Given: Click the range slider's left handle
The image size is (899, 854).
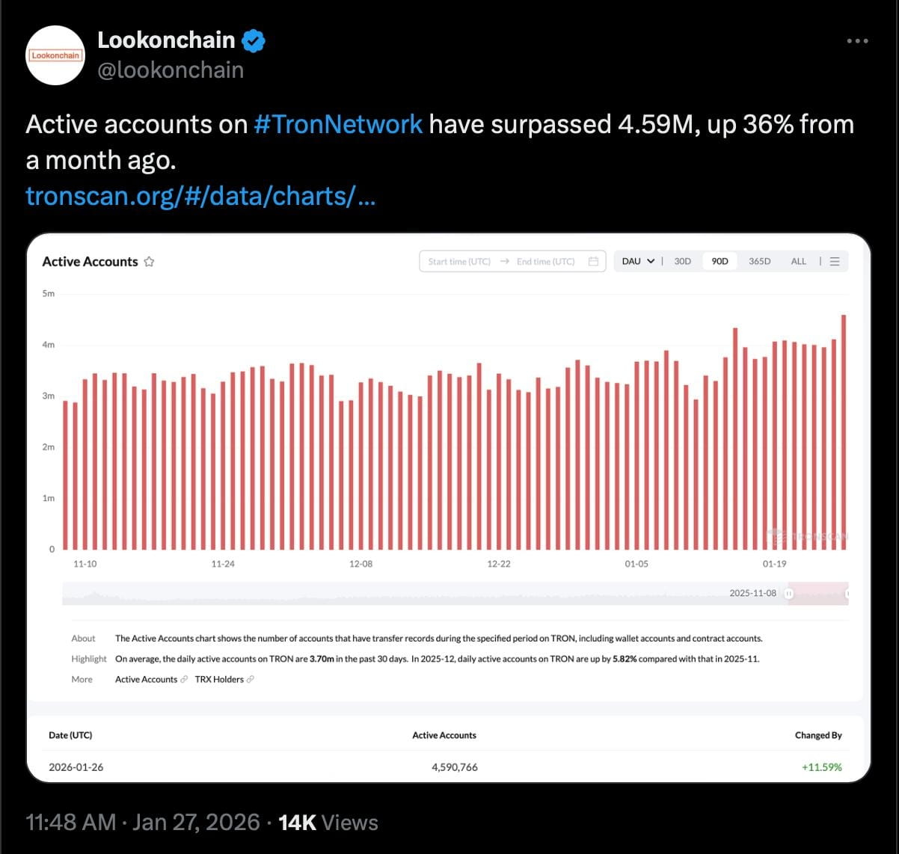Looking at the screenshot, I should [789, 594].
